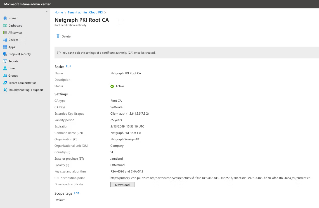Screen dimensions: 319x208
Task: Click the state value Jamtland
Action: point(117,159)
